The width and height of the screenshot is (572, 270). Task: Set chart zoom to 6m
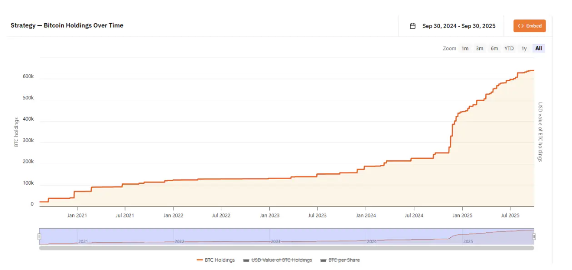pyautogui.click(x=494, y=49)
